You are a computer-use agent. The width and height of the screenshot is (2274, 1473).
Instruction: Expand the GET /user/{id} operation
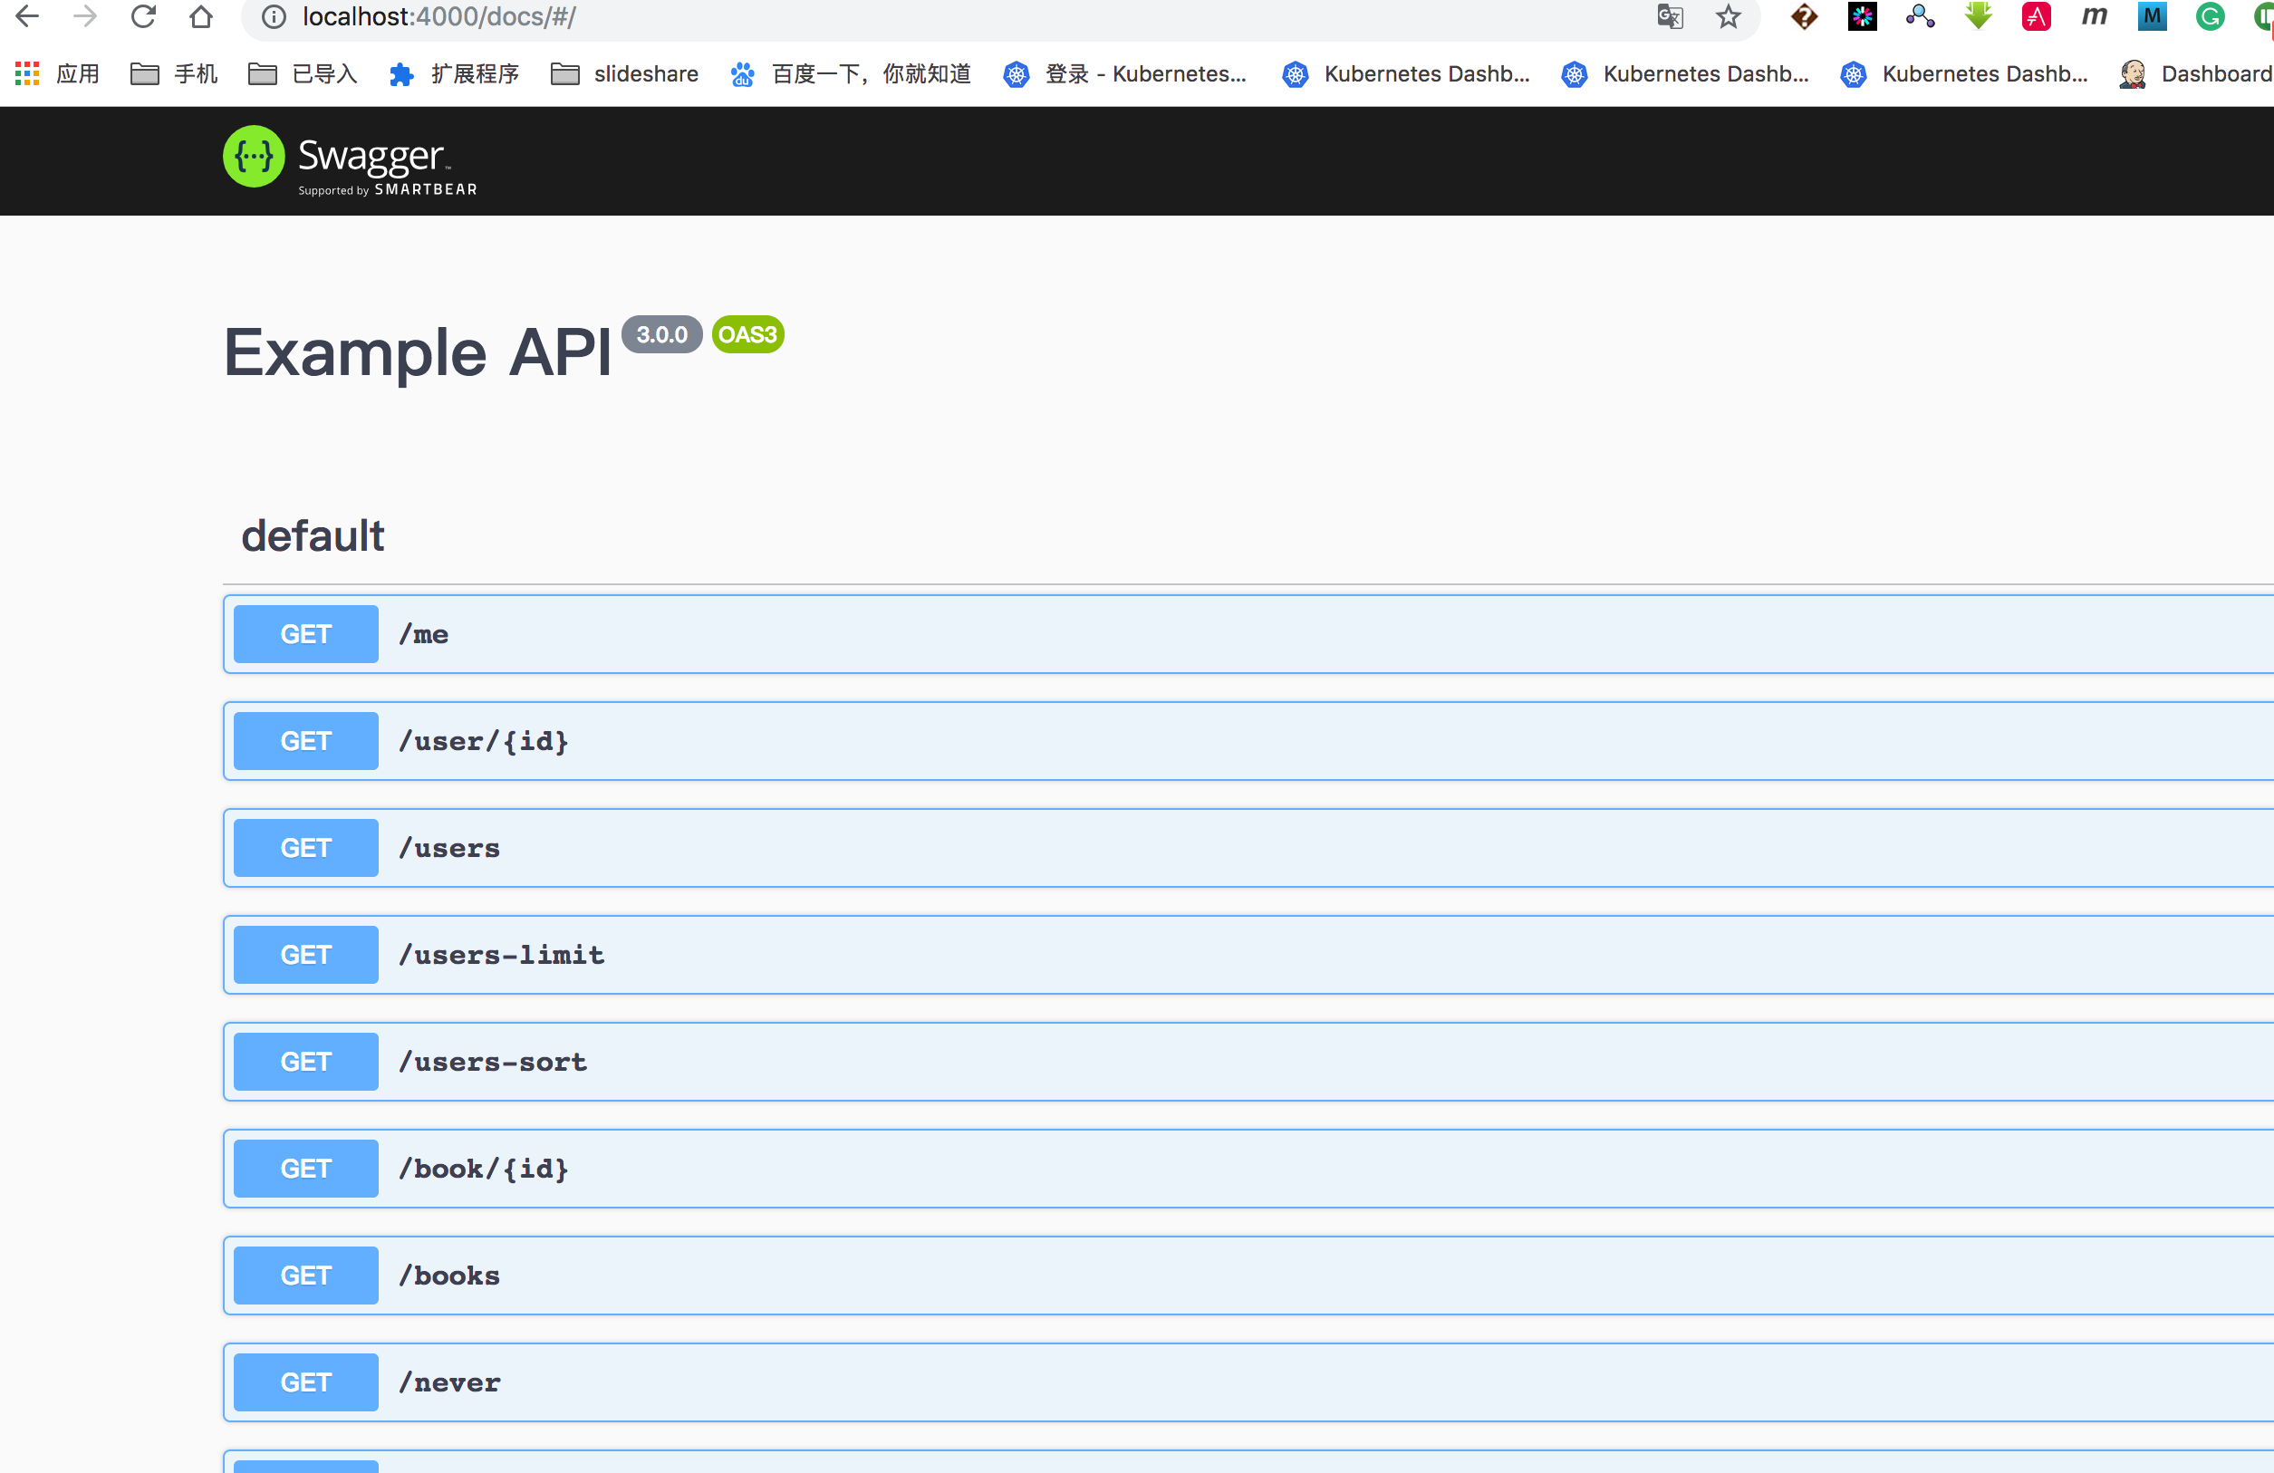tap(1248, 741)
